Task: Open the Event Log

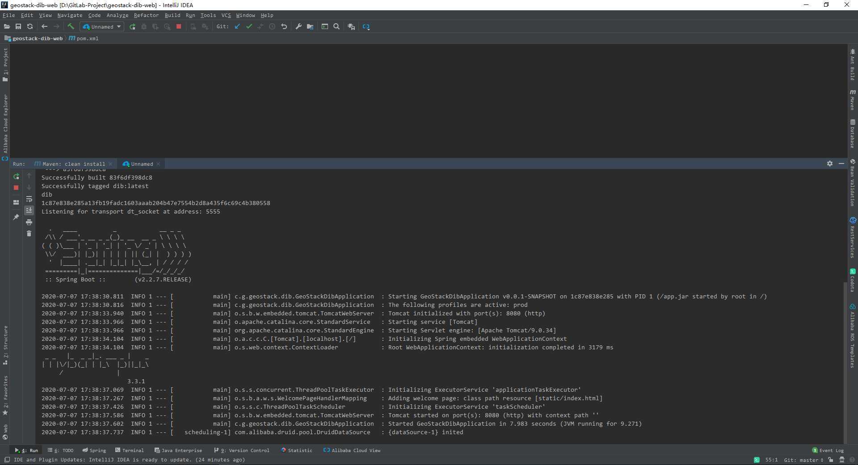Action: [828, 450]
